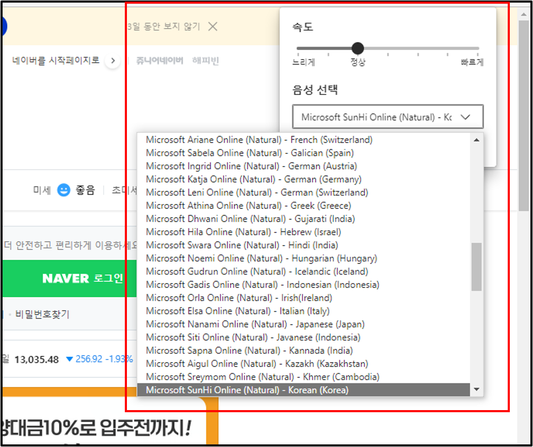
Task: Click 빠르게 end of the speed slider
Action: coord(472,63)
